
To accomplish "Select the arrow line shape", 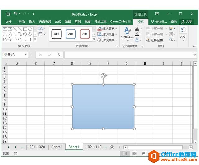I will [x=20, y=29].
